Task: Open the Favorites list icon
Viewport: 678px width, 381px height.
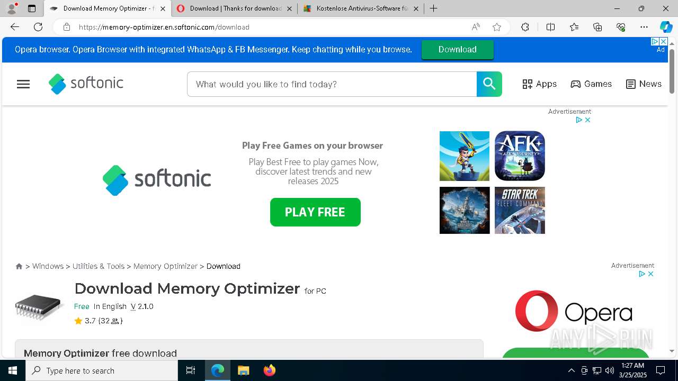Action: click(x=574, y=27)
